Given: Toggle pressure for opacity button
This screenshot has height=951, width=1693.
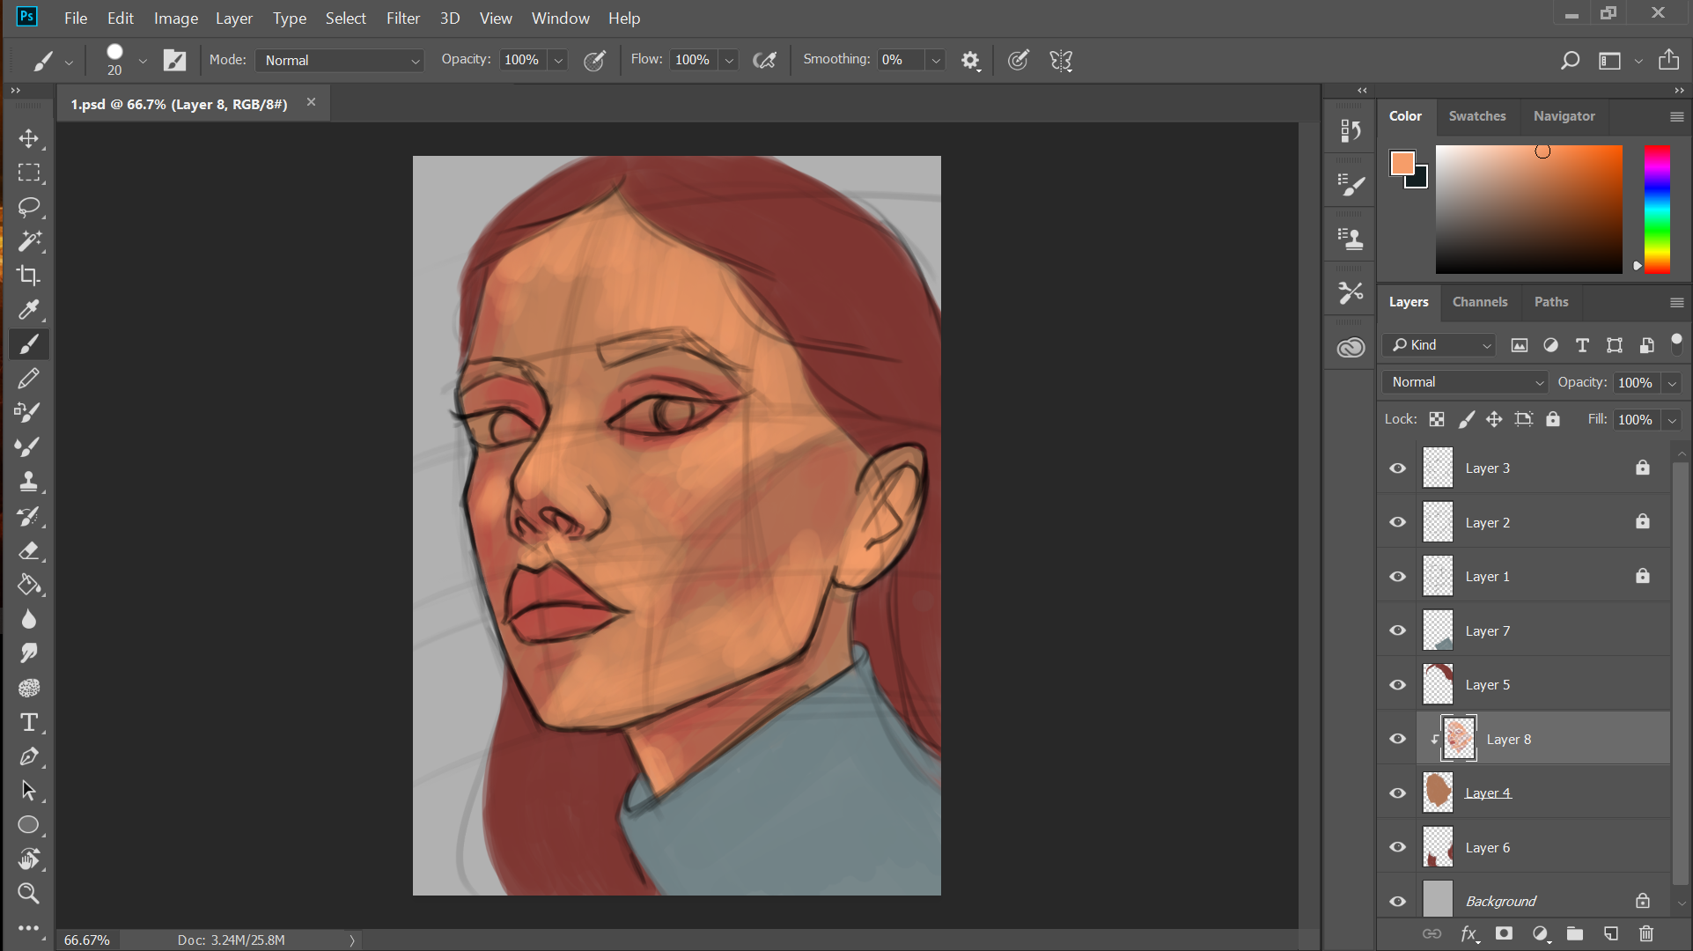Looking at the screenshot, I should (595, 61).
